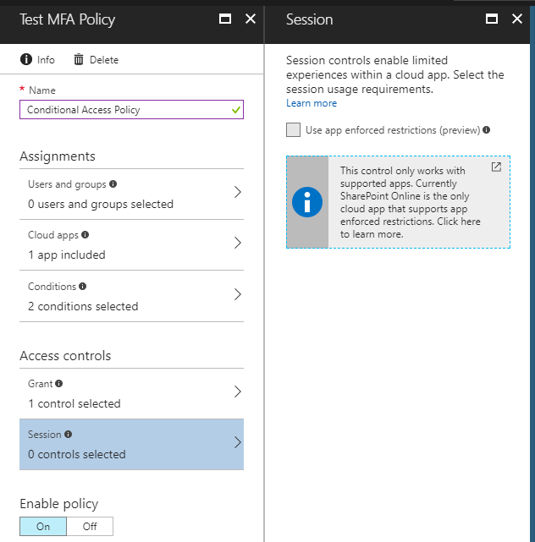
Task: Expand Conditions with 2 conditions selected
Action: pyautogui.click(x=131, y=296)
